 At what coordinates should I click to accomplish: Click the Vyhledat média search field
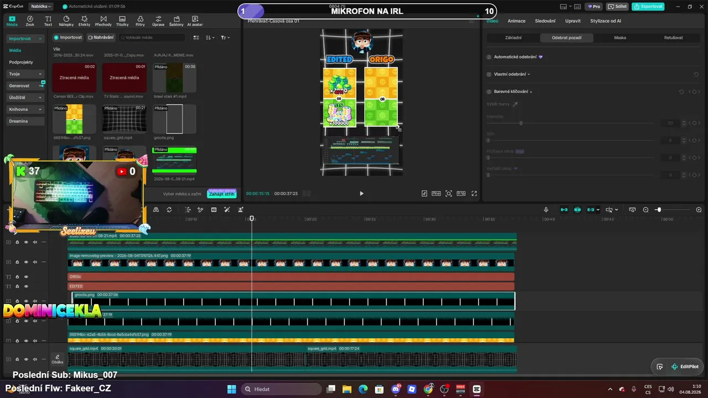(152, 38)
